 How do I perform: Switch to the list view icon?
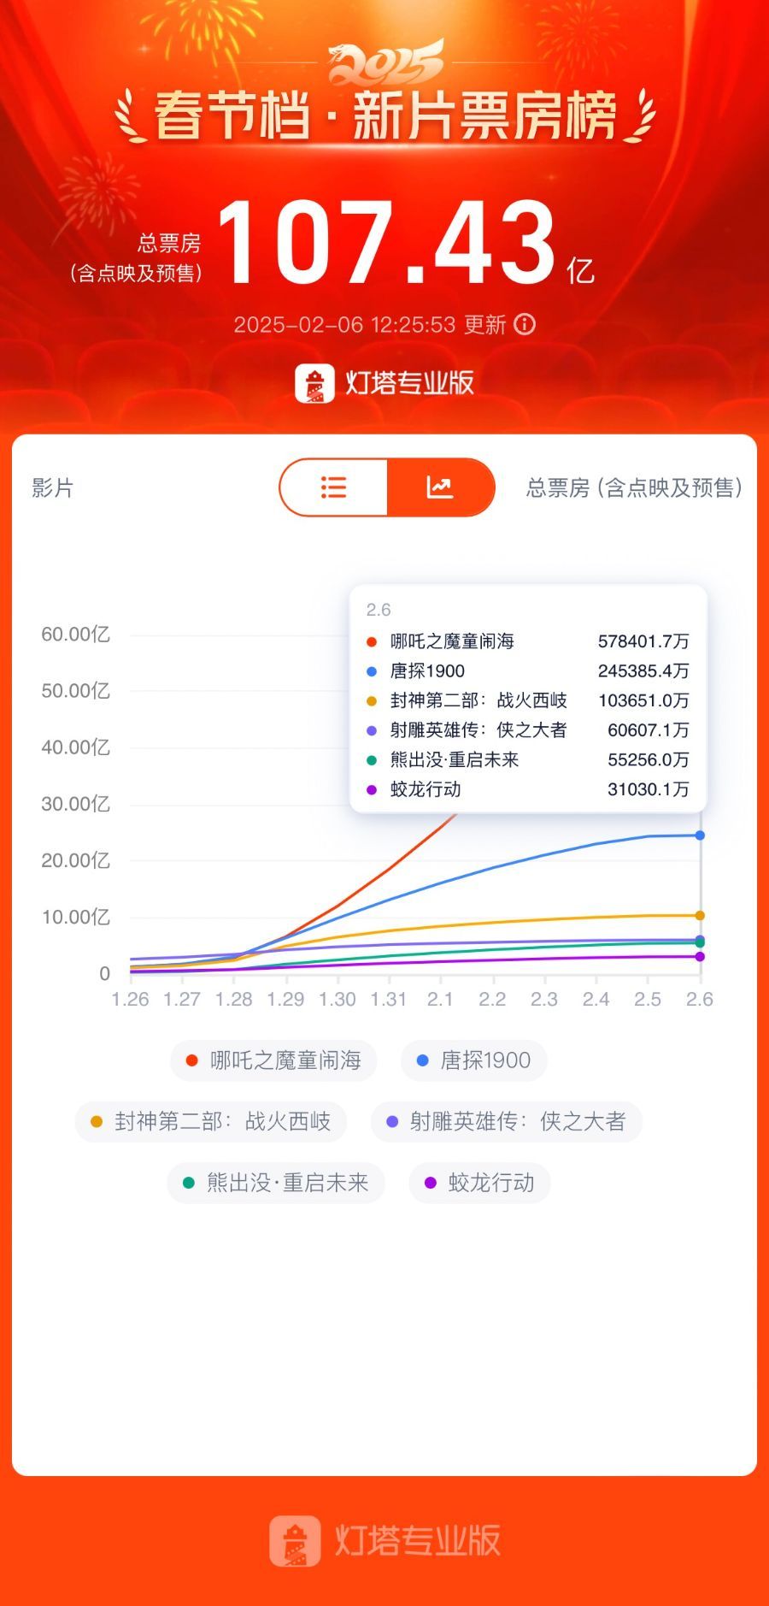pos(334,487)
